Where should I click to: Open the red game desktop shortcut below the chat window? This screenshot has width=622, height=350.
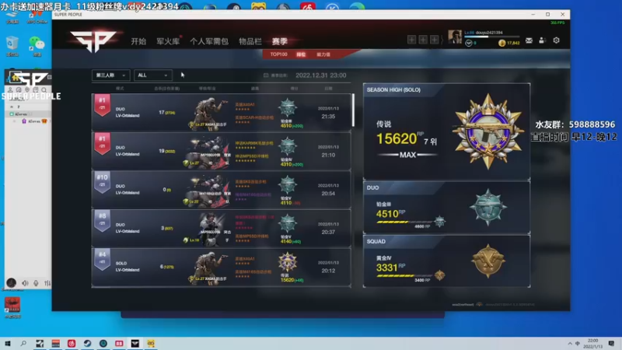pos(12,307)
